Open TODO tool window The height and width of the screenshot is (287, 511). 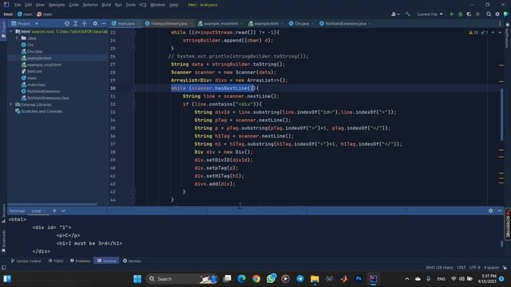coord(56,261)
